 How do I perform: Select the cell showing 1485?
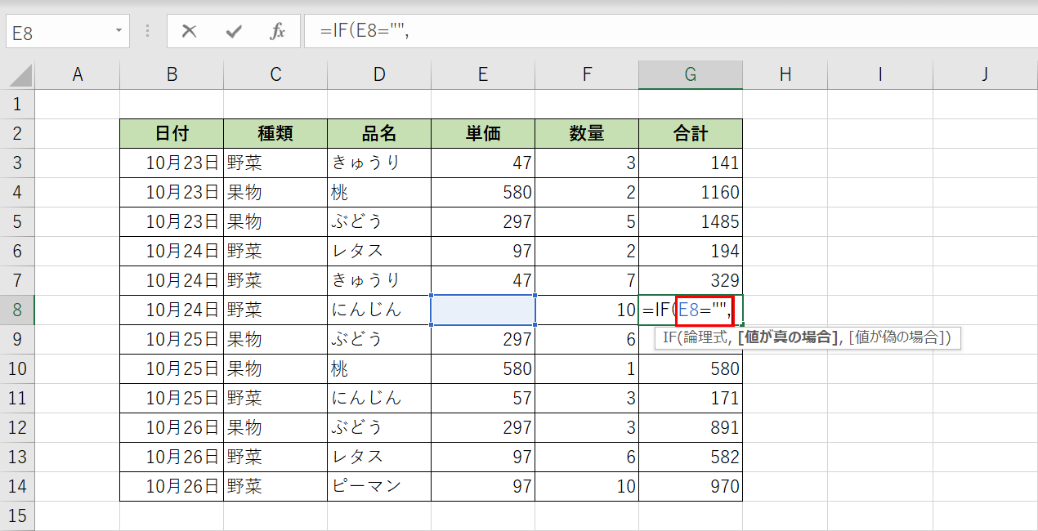click(x=690, y=221)
